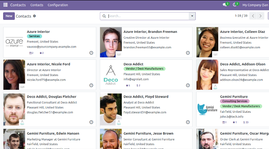Click opportunities star icon on Gemini Furniture card

click(x=234, y=122)
